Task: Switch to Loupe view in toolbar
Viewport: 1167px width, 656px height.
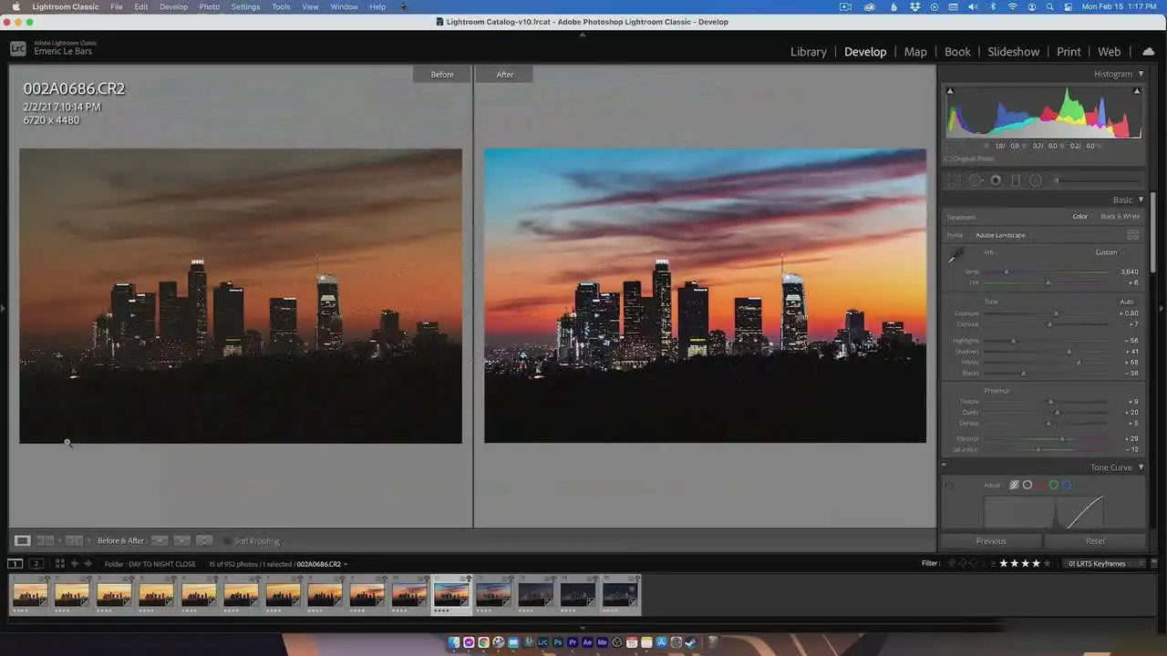Action: [23, 540]
